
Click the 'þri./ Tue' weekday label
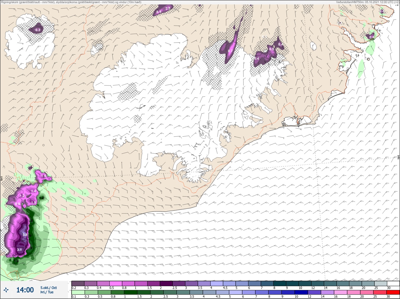47,292
